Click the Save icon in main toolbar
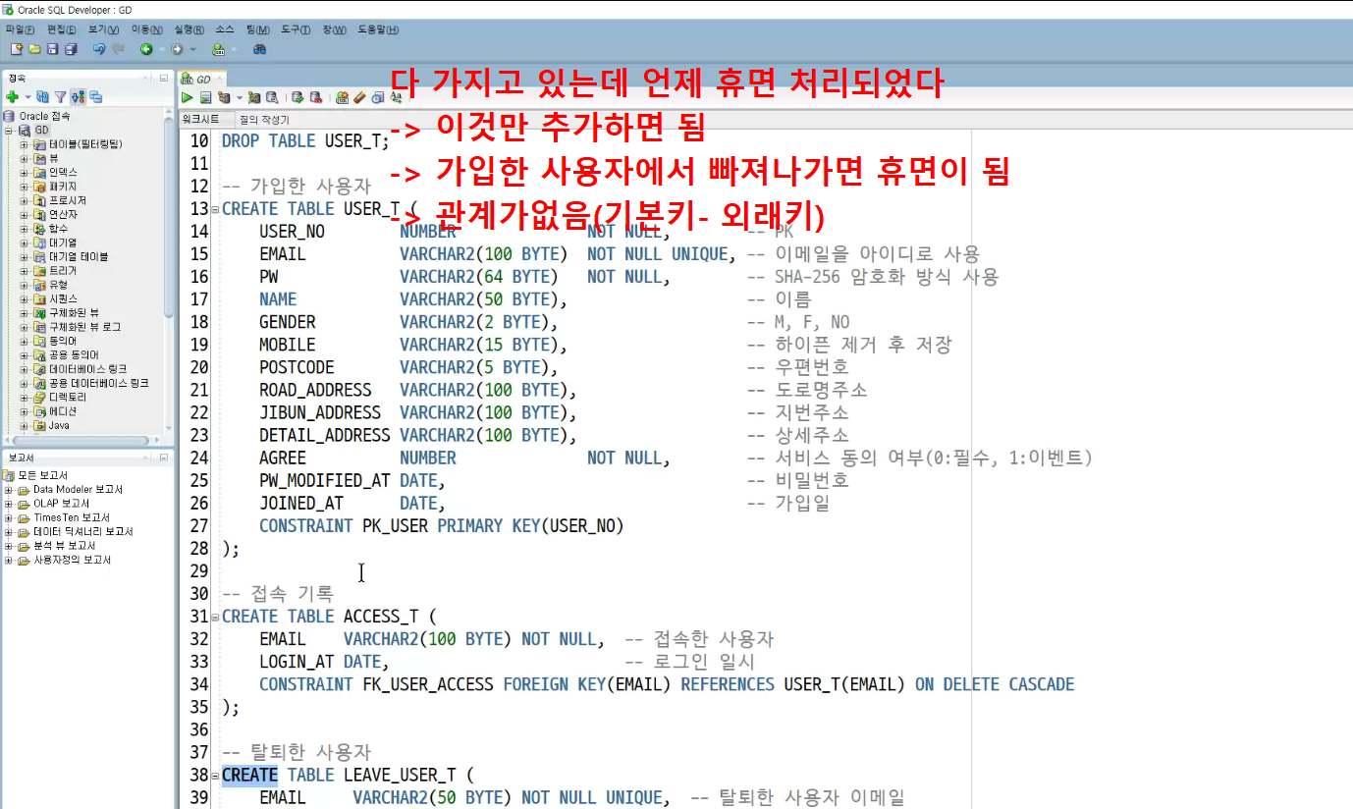 [52, 49]
